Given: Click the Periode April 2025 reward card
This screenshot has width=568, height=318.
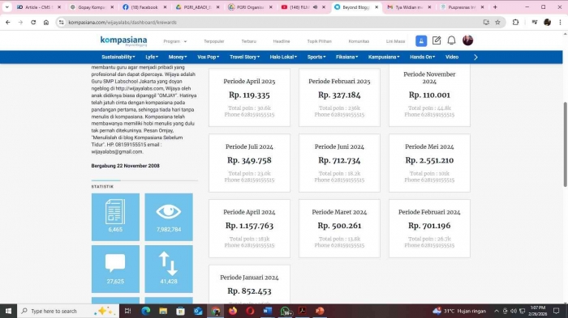Looking at the screenshot, I should tap(249, 98).
